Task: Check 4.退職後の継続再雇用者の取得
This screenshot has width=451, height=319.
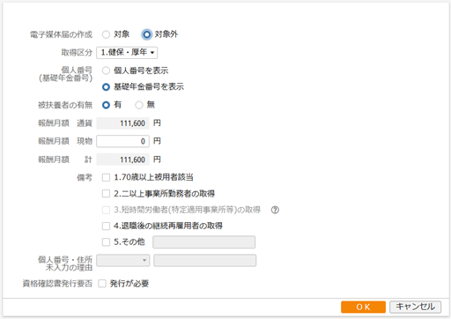Action: (x=106, y=226)
